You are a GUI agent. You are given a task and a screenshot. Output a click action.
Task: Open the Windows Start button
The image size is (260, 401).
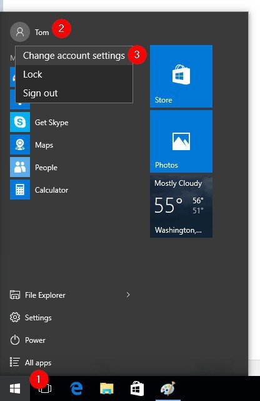[x=15, y=388]
